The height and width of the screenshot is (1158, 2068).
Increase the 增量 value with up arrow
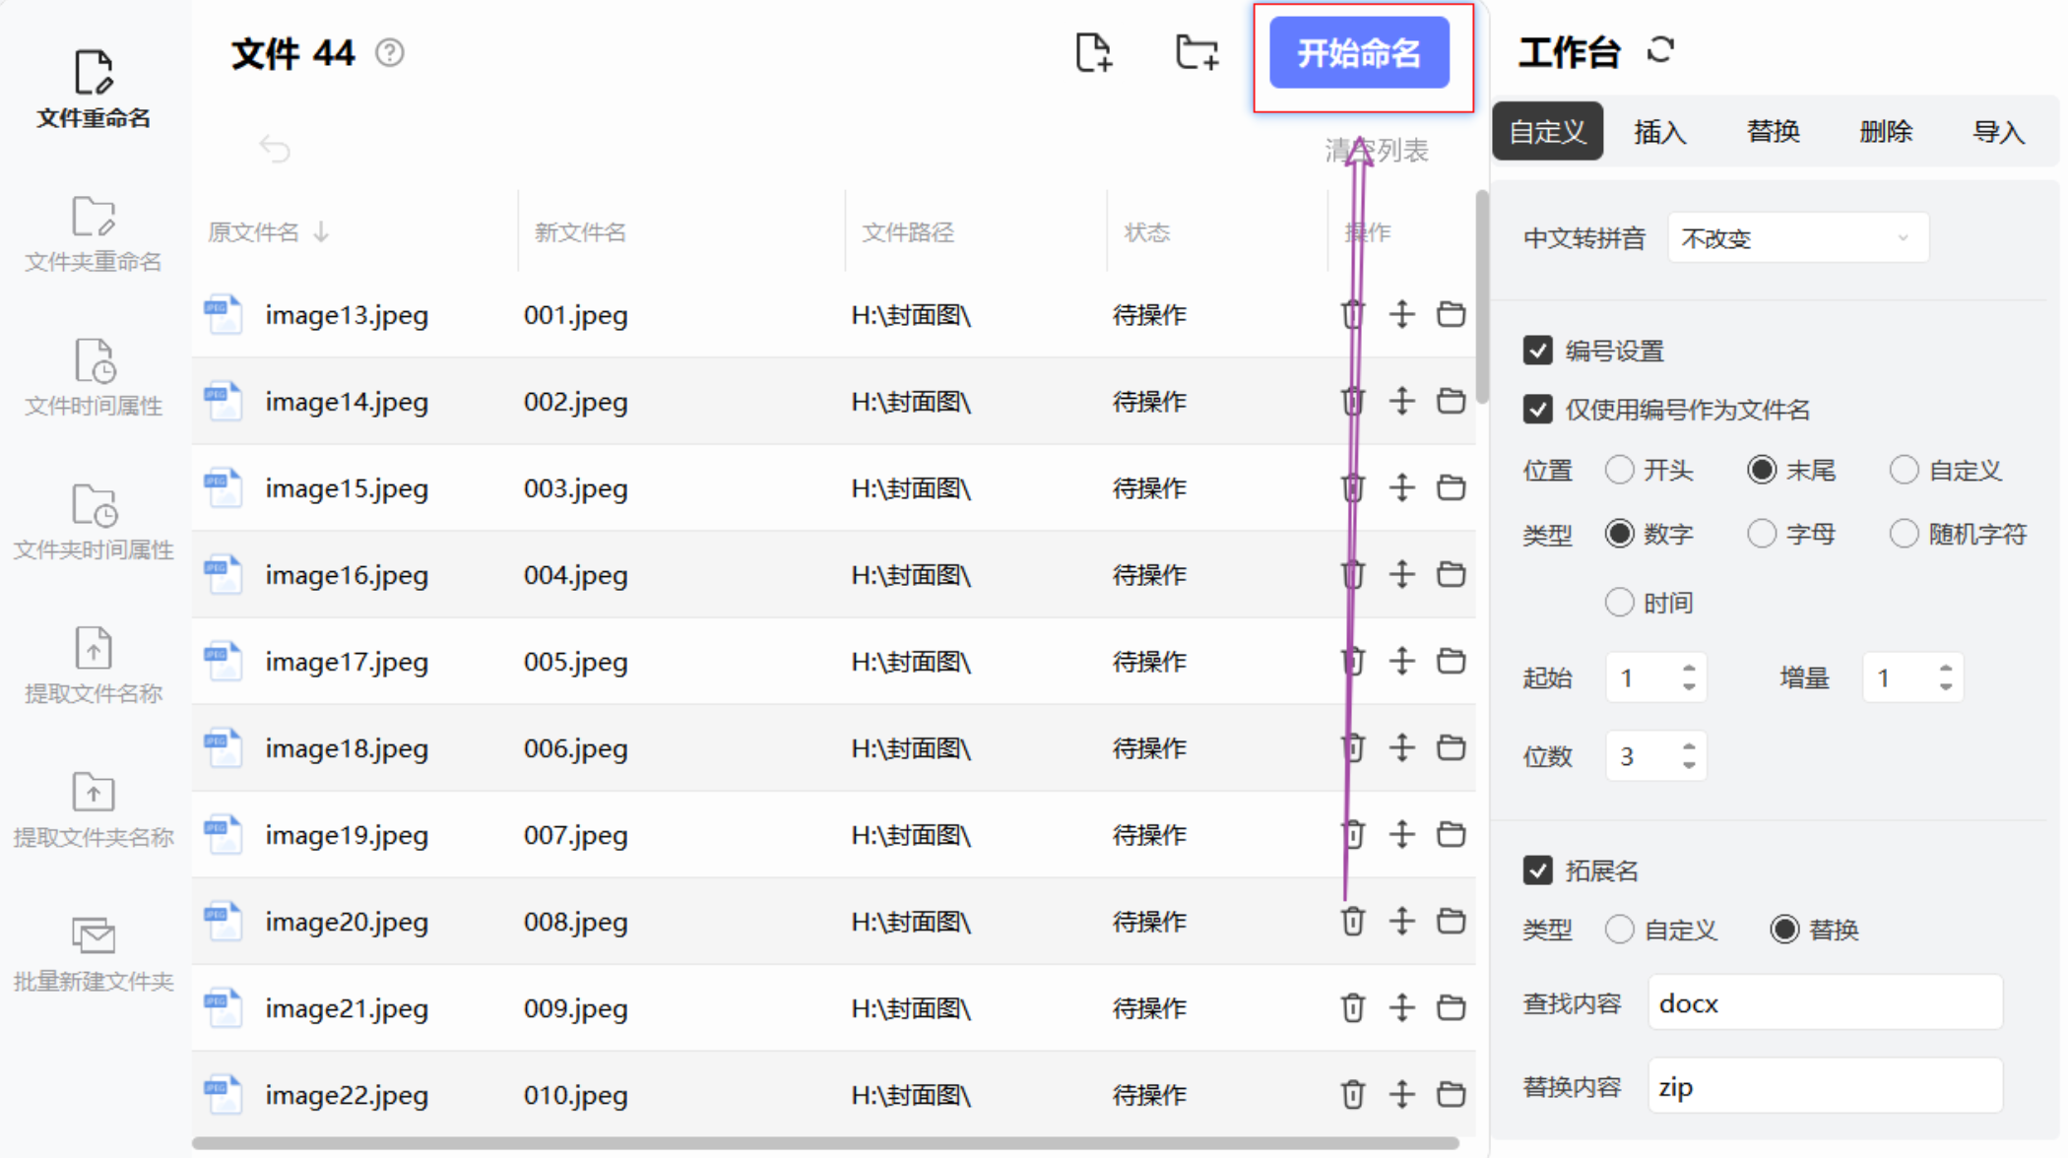click(x=1946, y=669)
